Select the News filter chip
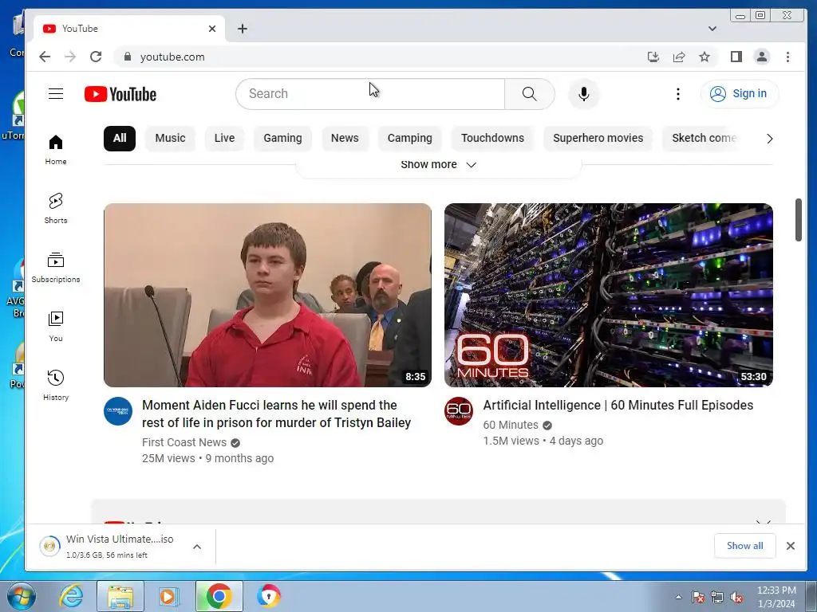Screen dimensions: 817x612 pyautogui.click(x=345, y=139)
